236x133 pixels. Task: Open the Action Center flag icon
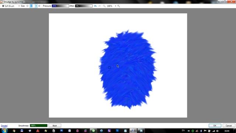(205, 131)
